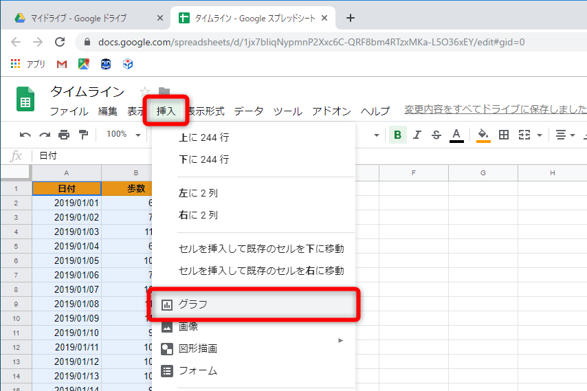Click the address bar URL

click(x=311, y=43)
